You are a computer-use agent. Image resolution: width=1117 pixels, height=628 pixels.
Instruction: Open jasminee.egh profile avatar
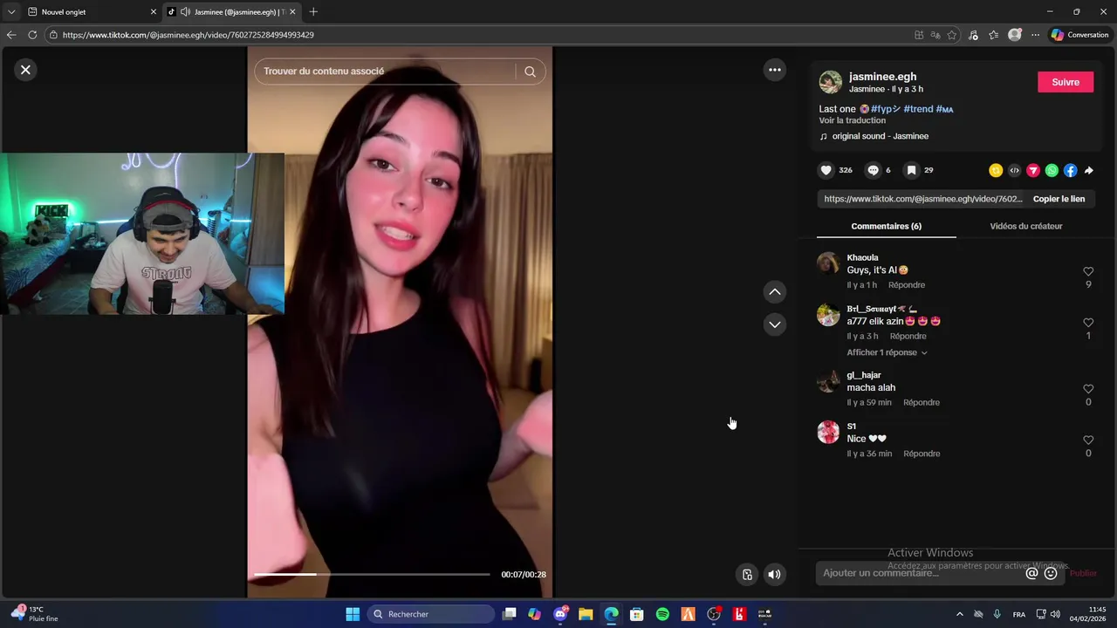click(x=831, y=82)
